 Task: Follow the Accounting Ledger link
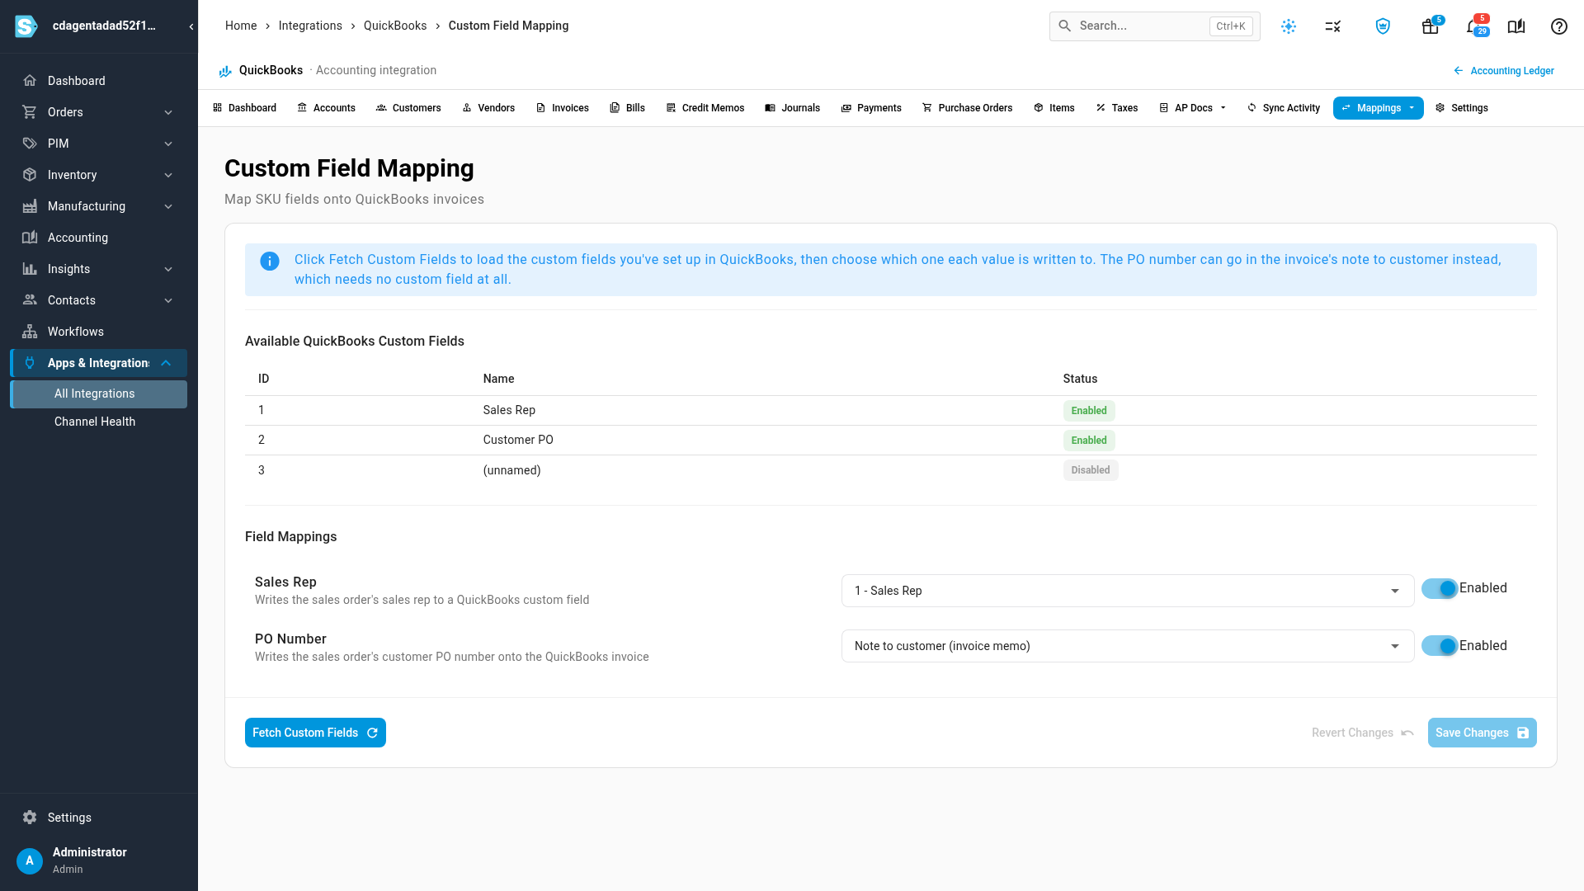(1503, 71)
